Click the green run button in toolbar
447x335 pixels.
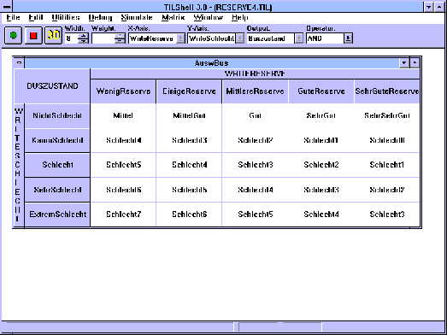click(13, 35)
